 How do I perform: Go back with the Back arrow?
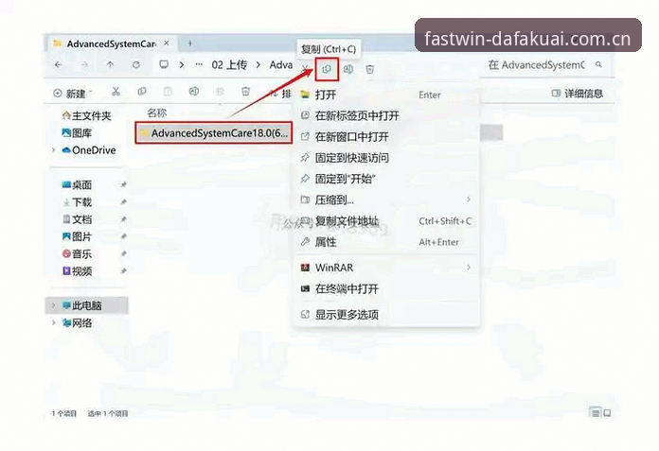pyautogui.click(x=59, y=64)
